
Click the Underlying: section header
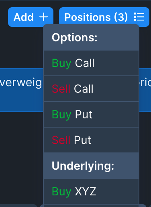pos(91,166)
